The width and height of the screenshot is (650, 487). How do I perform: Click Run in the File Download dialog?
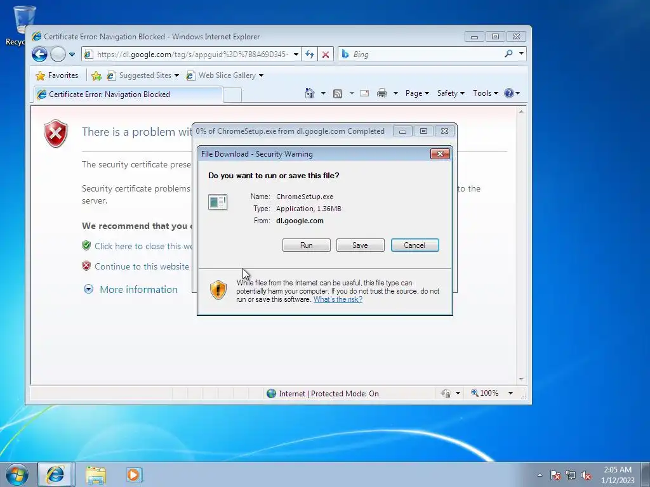307,245
